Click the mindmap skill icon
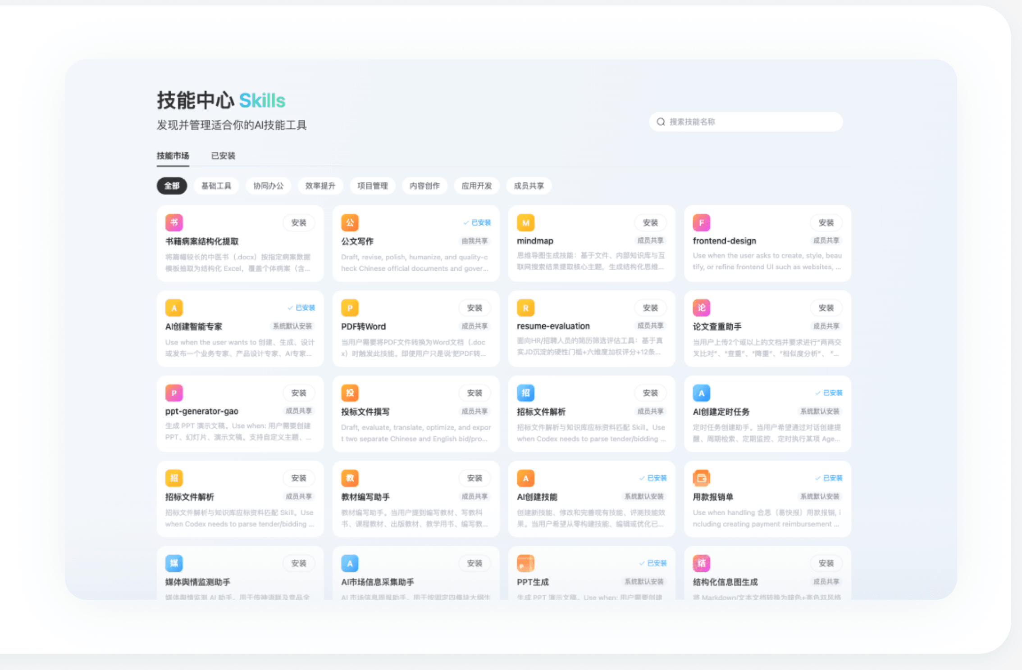Screen dimensions: 1022x670 (525, 222)
